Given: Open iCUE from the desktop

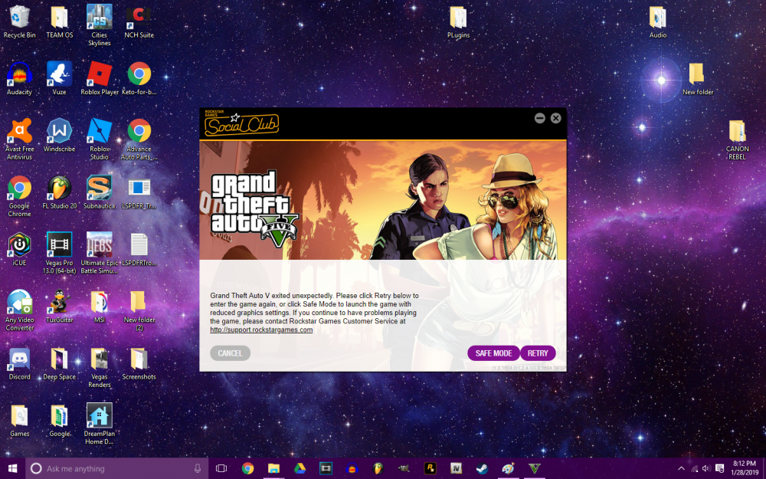Looking at the screenshot, I should coord(18,245).
